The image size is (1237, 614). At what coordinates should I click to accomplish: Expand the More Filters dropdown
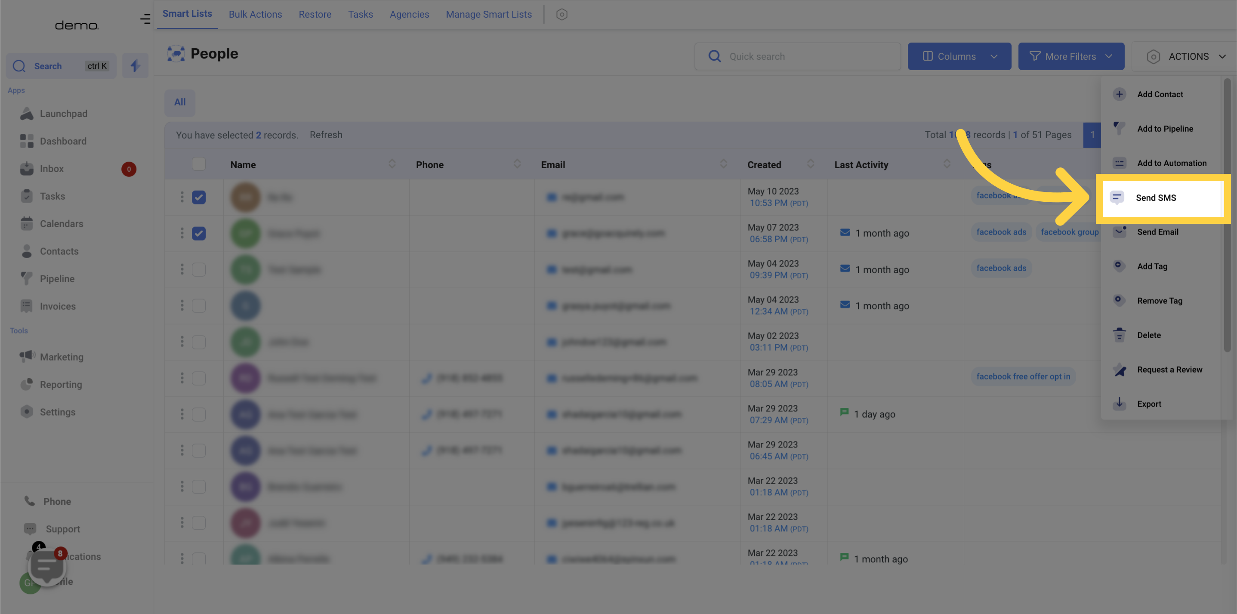[1071, 56]
